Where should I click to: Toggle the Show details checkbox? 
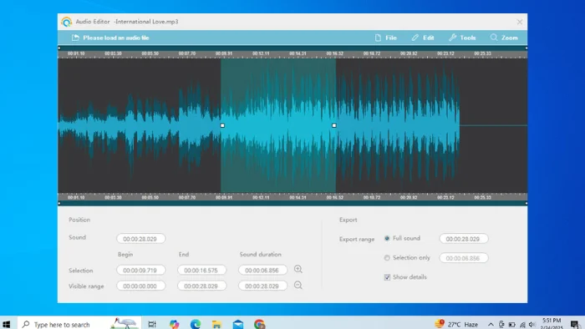click(387, 277)
